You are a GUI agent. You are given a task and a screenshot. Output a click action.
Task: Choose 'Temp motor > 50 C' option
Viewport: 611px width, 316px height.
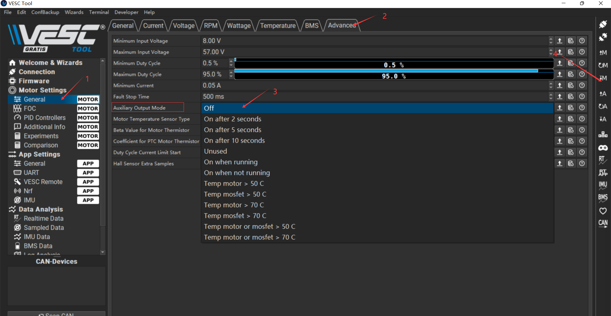(x=377, y=183)
